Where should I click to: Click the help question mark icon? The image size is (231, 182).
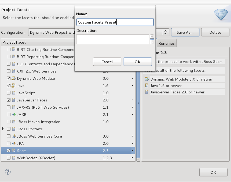point(8,172)
